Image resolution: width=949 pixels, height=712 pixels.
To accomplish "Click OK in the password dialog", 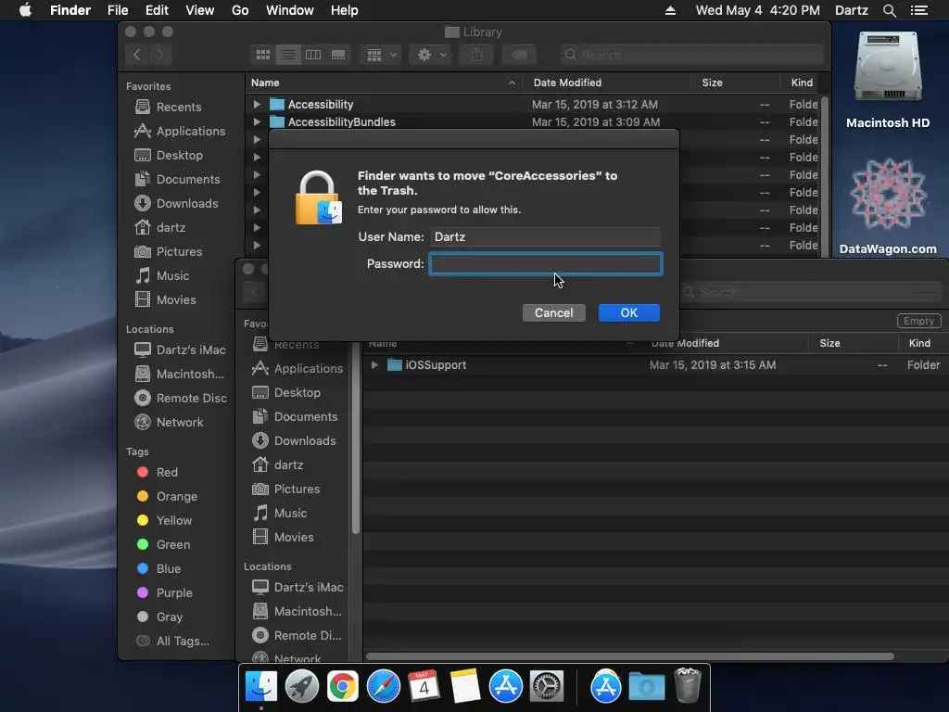I will point(629,313).
